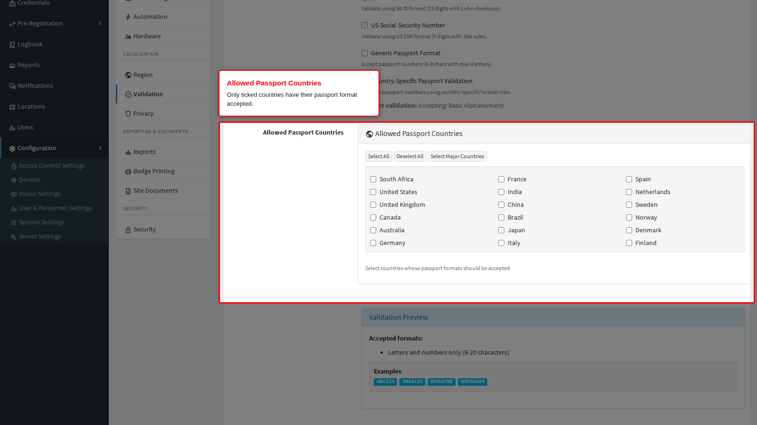This screenshot has height=425, width=757.
Task: Click the bar chart icon beside Reports
Action: point(128,152)
